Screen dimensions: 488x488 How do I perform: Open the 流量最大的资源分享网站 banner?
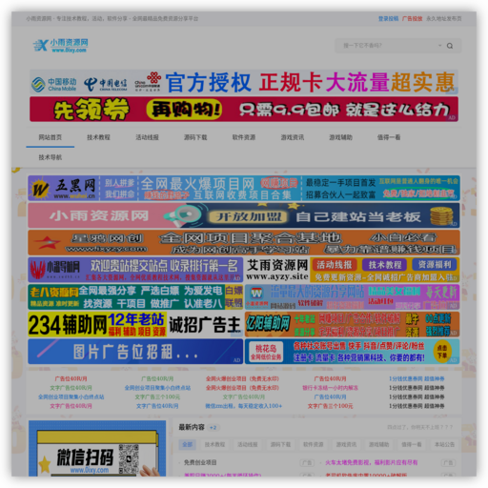point(352,297)
